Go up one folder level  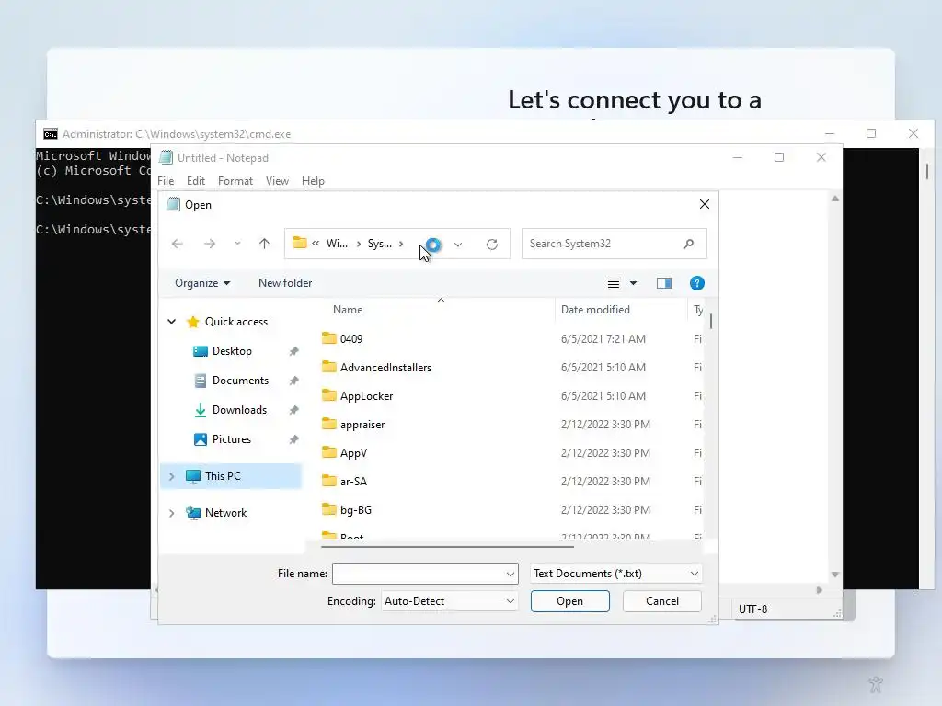264,244
